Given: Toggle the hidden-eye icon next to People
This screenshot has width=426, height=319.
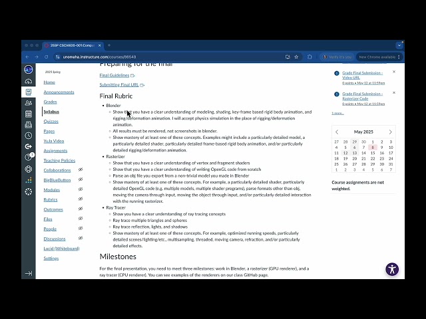Looking at the screenshot, I should pos(81,228).
